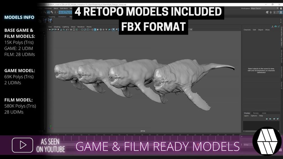Open the viewport Lighting menu
283x159 pixels.
click(66, 27)
